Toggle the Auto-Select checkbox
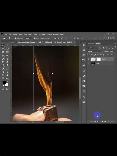The width and height of the screenshot is (117, 156). [x=15, y=38]
